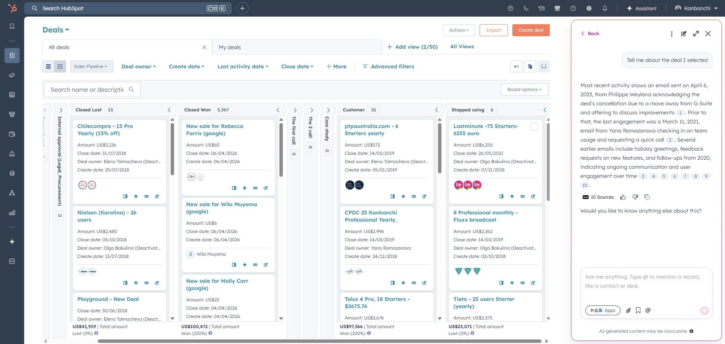725x344 pixels.
Task: Open the Actions dropdown button
Action: coord(459,30)
